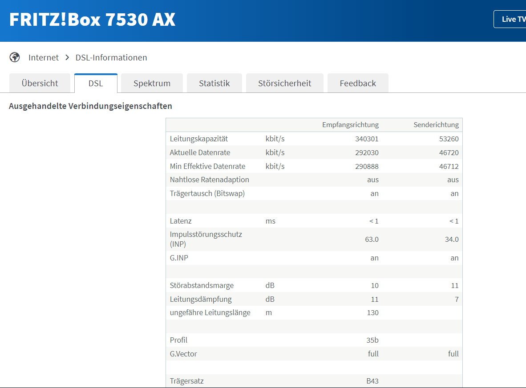Select the value 340301
Viewport: 526px width, 388px height.
coord(367,139)
